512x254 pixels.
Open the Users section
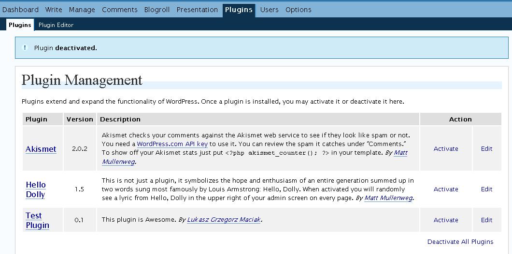click(x=269, y=10)
